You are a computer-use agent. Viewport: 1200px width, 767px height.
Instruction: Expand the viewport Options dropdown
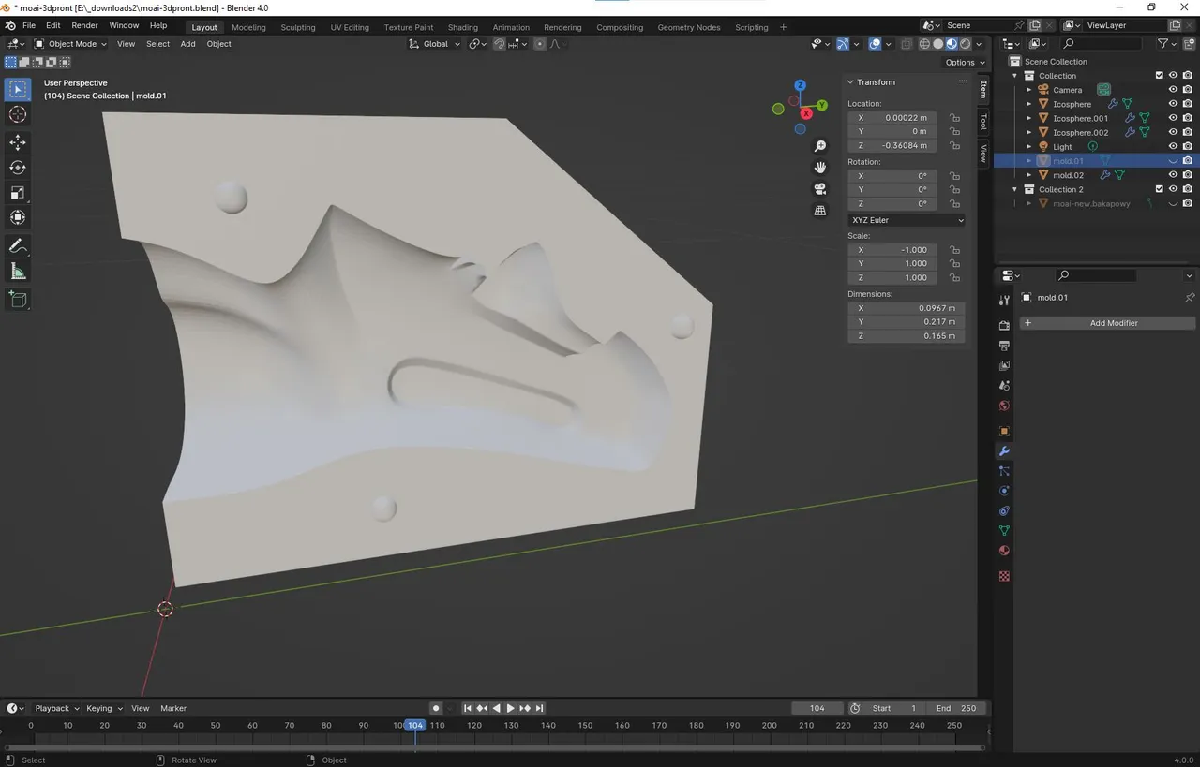965,63
